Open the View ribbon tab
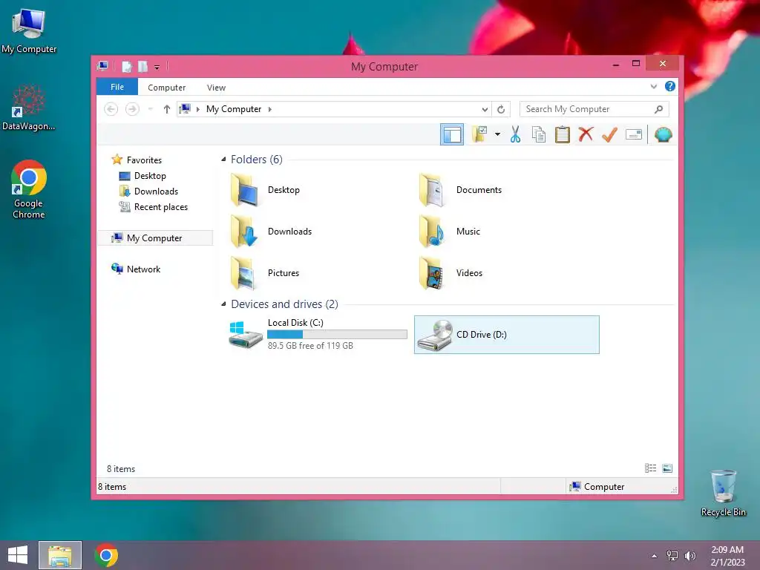This screenshot has height=570, width=760. coord(216,88)
